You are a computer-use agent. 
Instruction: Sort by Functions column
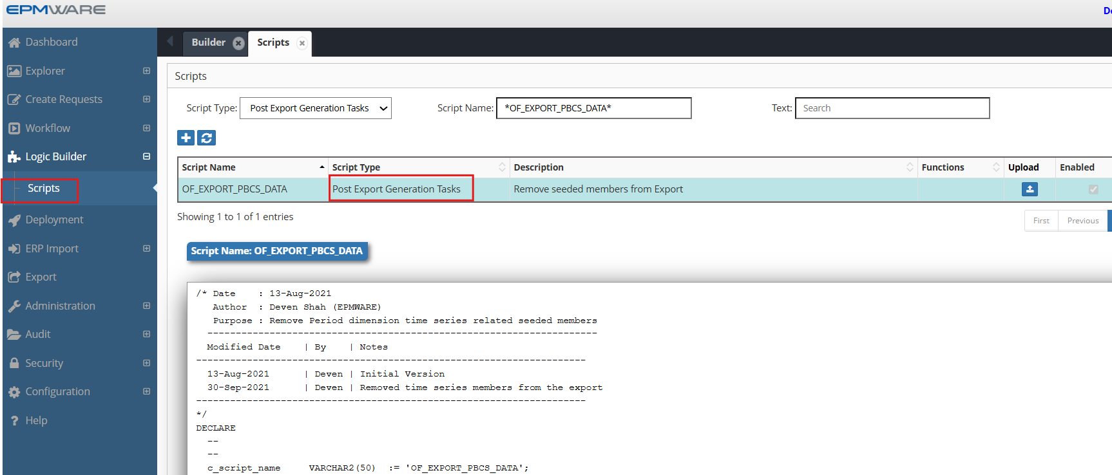point(961,167)
